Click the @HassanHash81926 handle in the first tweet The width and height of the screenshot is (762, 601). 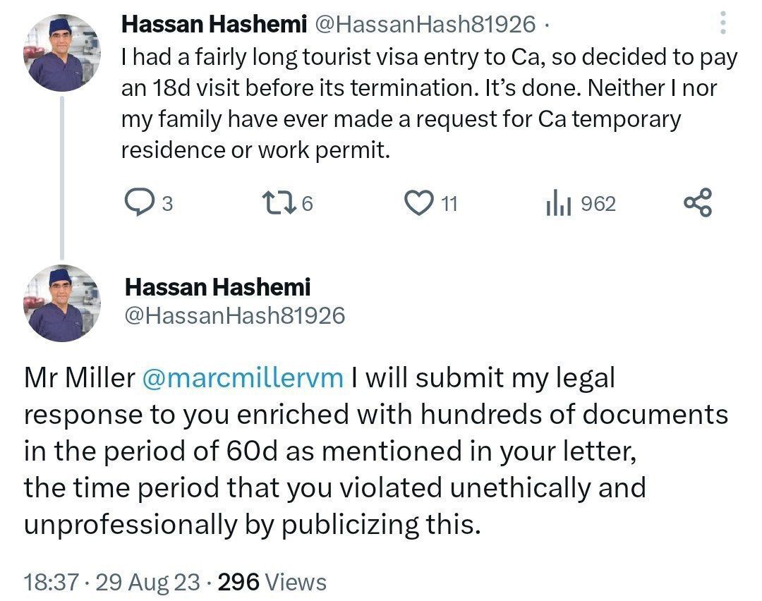424,25
